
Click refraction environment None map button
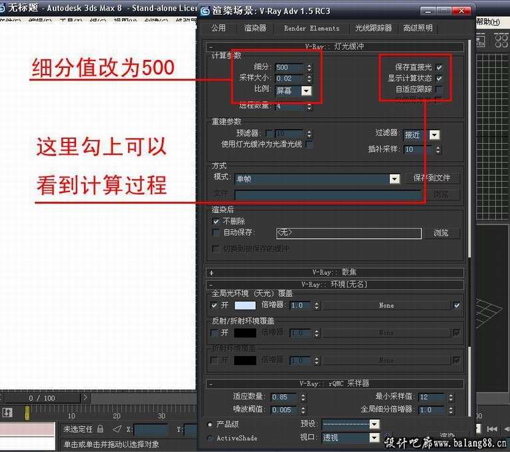coord(387,360)
